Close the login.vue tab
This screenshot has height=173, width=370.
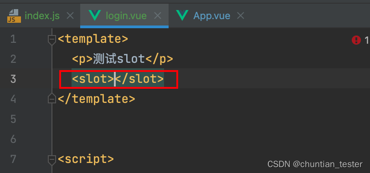157,16
